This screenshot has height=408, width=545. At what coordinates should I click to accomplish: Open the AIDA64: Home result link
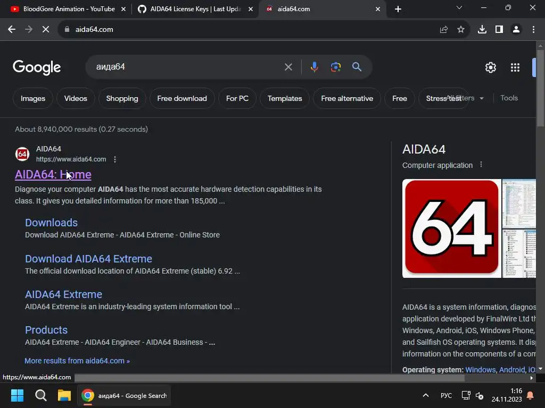tap(53, 174)
